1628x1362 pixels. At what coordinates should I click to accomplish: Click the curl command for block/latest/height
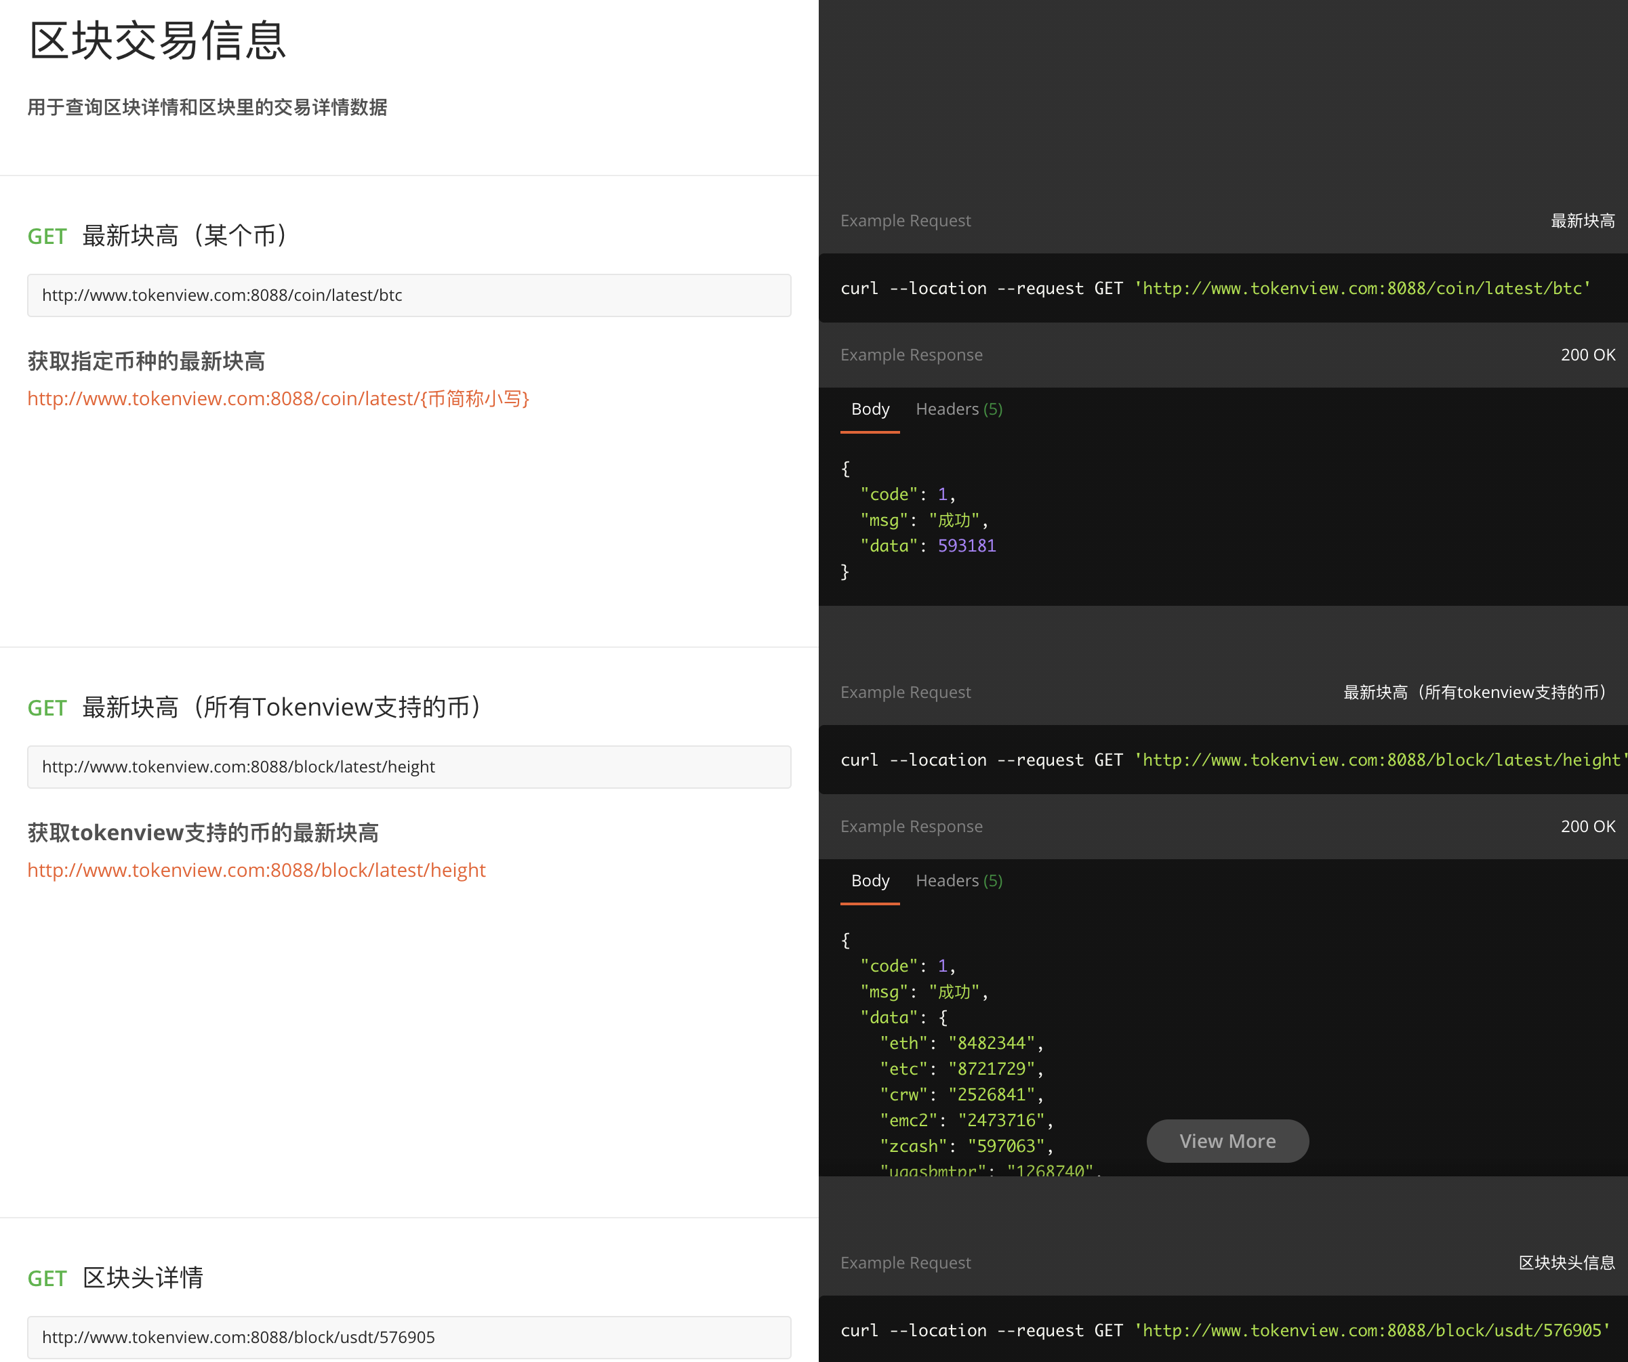pyautogui.click(x=1233, y=760)
